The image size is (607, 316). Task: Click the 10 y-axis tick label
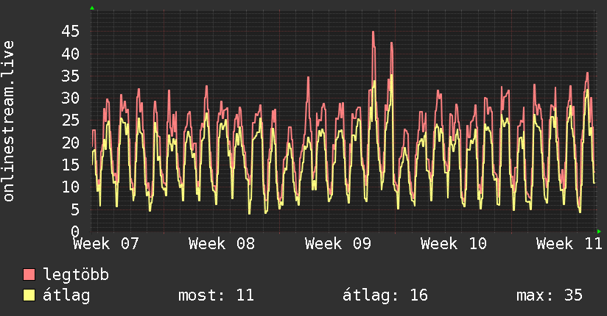tap(71, 187)
